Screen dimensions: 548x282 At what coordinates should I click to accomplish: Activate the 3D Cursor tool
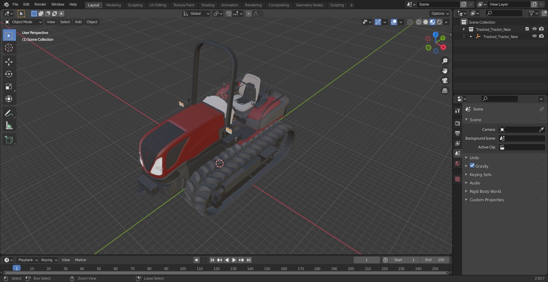(x=9, y=48)
